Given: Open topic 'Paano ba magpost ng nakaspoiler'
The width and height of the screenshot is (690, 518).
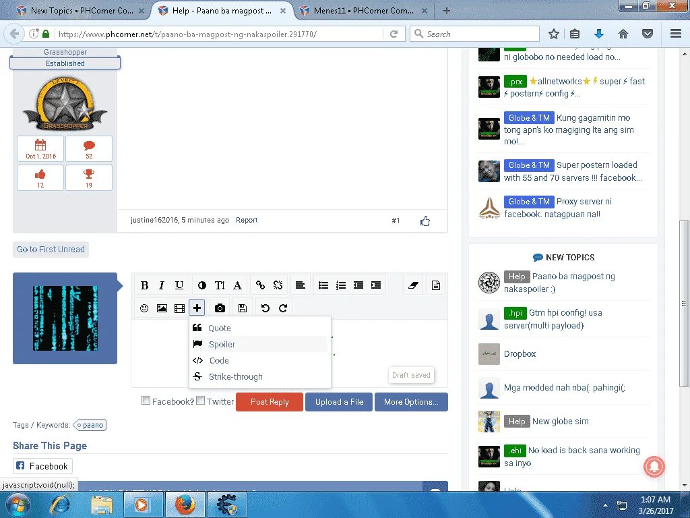Looking at the screenshot, I should click(559, 283).
